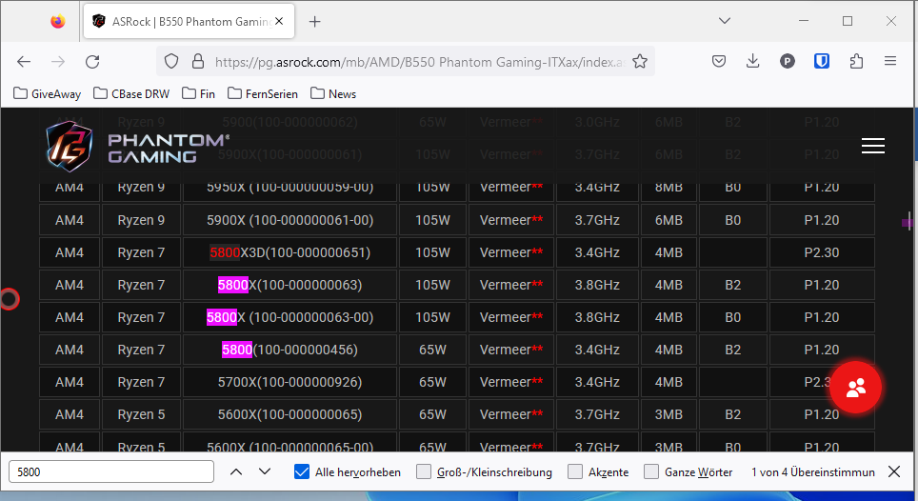Image resolution: width=918 pixels, height=501 pixels.
Task: Maximize the Firefox window
Action: tap(848, 21)
